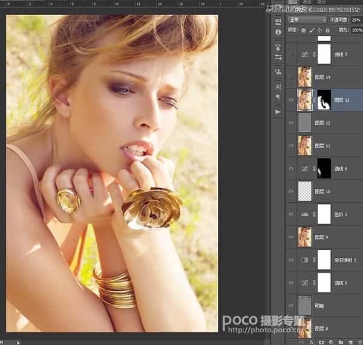Image resolution: width=363 pixels, height=345 pixels.
Task: Hide the 色阶 1 adjustment layer
Action: pyautogui.click(x=291, y=214)
